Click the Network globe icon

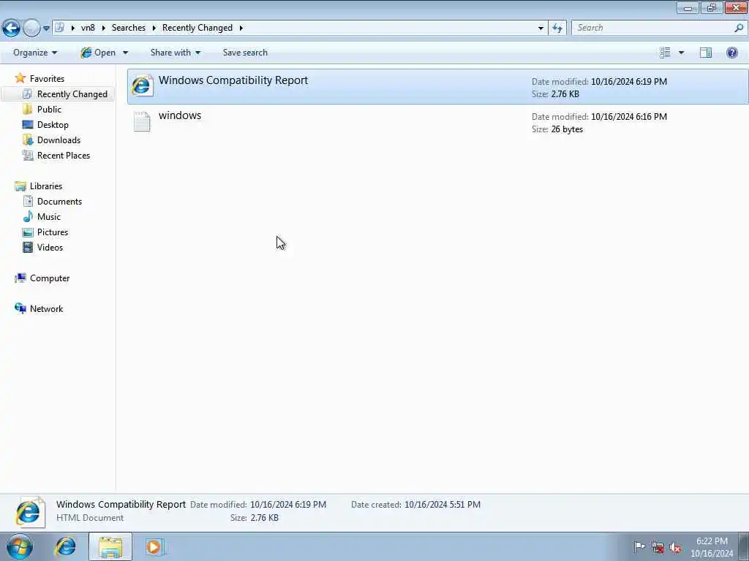pyautogui.click(x=20, y=309)
